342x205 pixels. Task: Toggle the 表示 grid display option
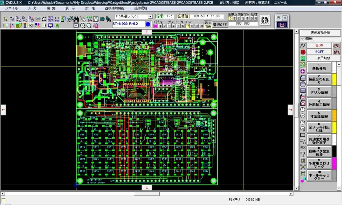[208, 22]
